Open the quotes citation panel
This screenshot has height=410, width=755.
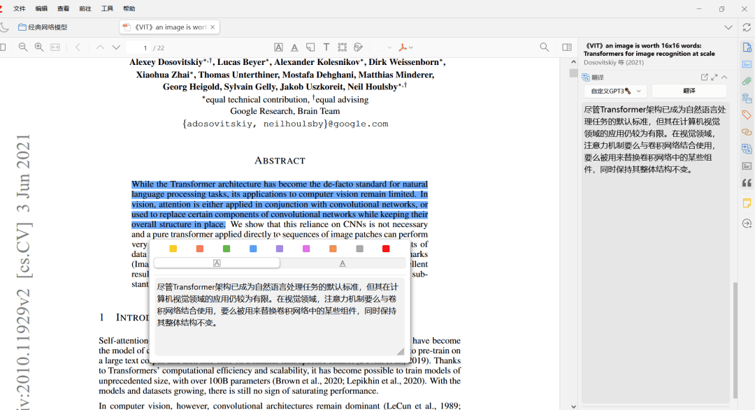point(746,184)
